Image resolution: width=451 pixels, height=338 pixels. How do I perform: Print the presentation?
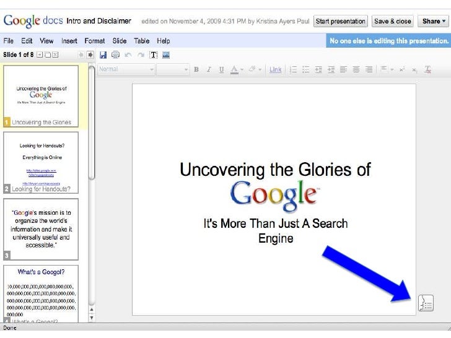pos(115,54)
